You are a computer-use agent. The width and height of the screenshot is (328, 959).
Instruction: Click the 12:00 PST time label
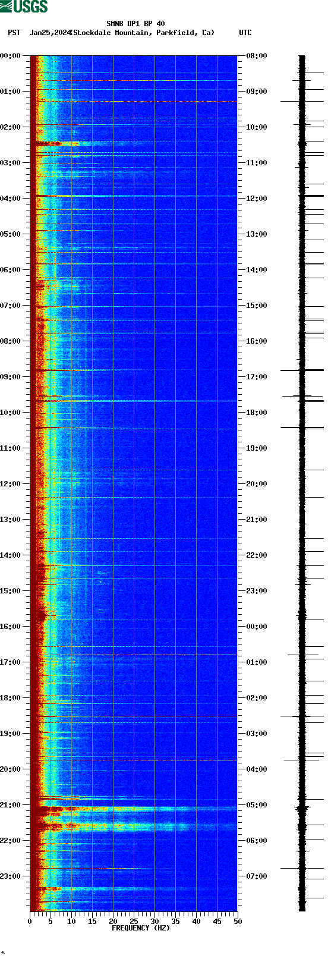click(x=11, y=484)
